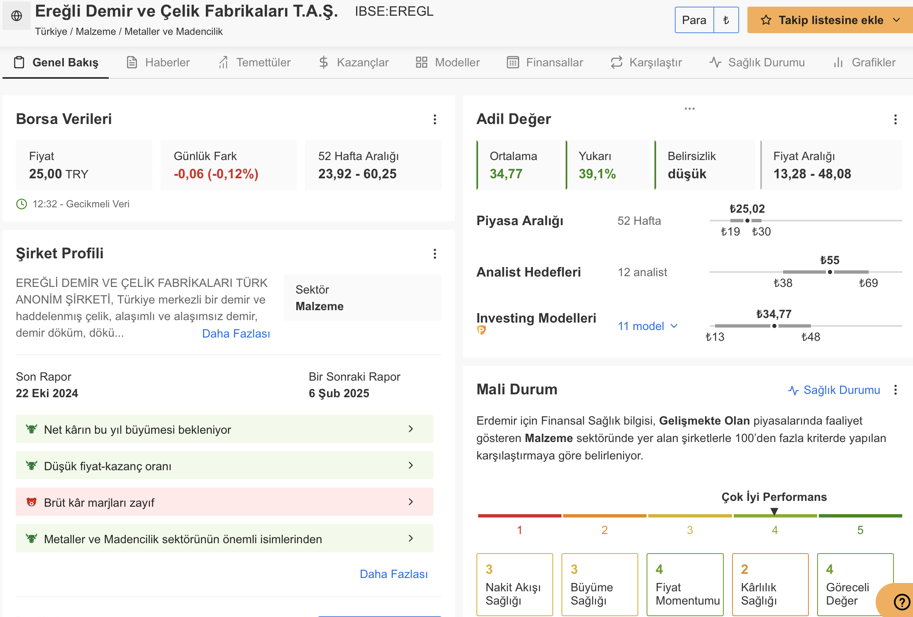
Task: Click the IBSE:EREGL ticker text
Action: pos(394,11)
